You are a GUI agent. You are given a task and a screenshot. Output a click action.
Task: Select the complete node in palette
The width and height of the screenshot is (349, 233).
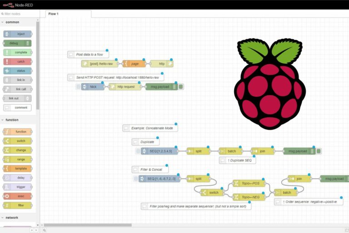[18, 52]
